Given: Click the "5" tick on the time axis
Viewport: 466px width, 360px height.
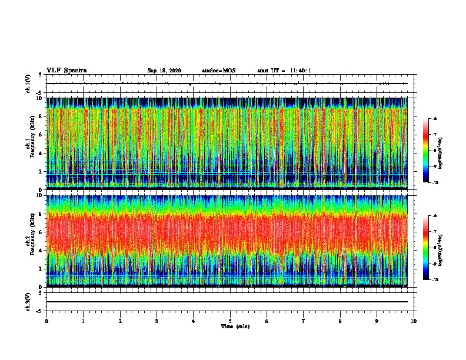Looking at the screenshot, I should (230, 321).
